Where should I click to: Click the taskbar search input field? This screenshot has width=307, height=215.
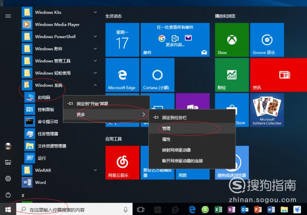pyautogui.click(x=75, y=210)
